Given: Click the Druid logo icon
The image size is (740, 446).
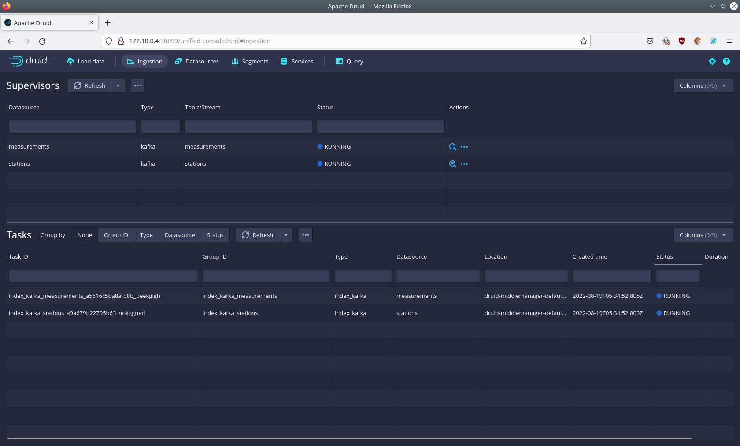Looking at the screenshot, I should coord(17,61).
